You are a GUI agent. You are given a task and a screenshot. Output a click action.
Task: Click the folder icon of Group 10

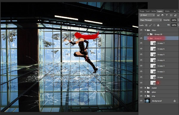[151, 34]
